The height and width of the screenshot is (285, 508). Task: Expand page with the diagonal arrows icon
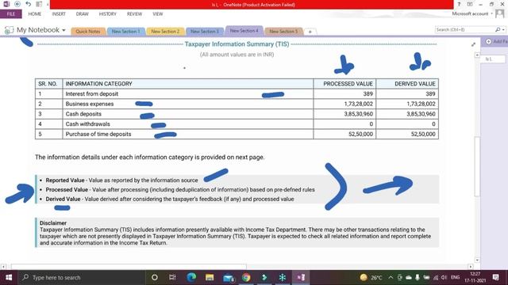(x=473, y=44)
